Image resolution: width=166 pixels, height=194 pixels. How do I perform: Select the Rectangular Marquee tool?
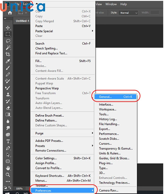8,34
